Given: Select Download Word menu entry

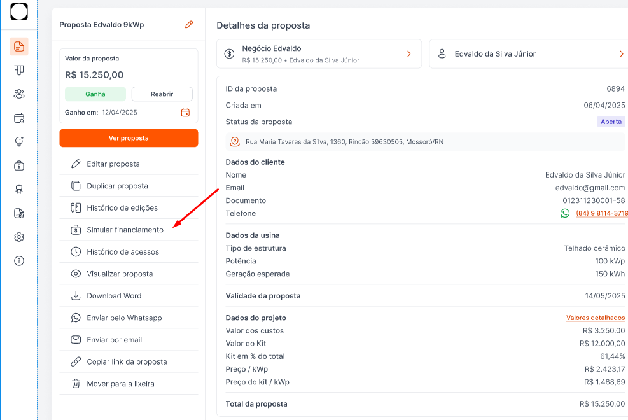Looking at the screenshot, I should (114, 296).
